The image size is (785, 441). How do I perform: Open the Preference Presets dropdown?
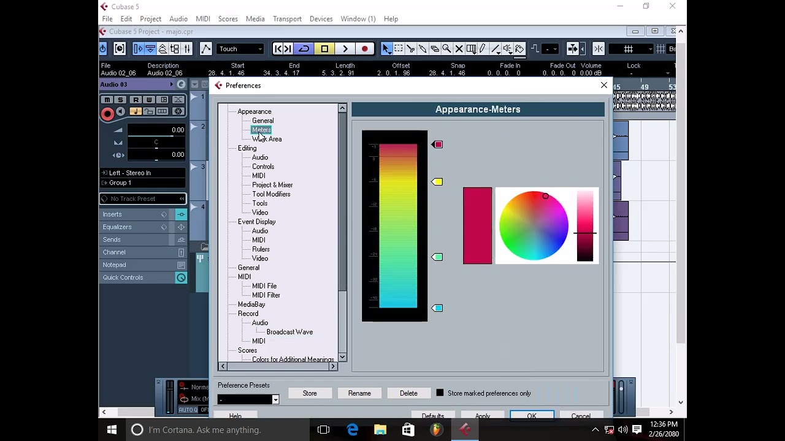click(248, 399)
